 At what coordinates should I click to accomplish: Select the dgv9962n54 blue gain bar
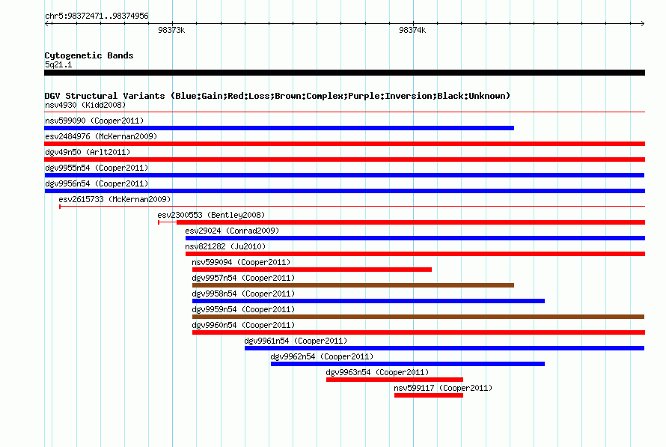click(x=408, y=364)
